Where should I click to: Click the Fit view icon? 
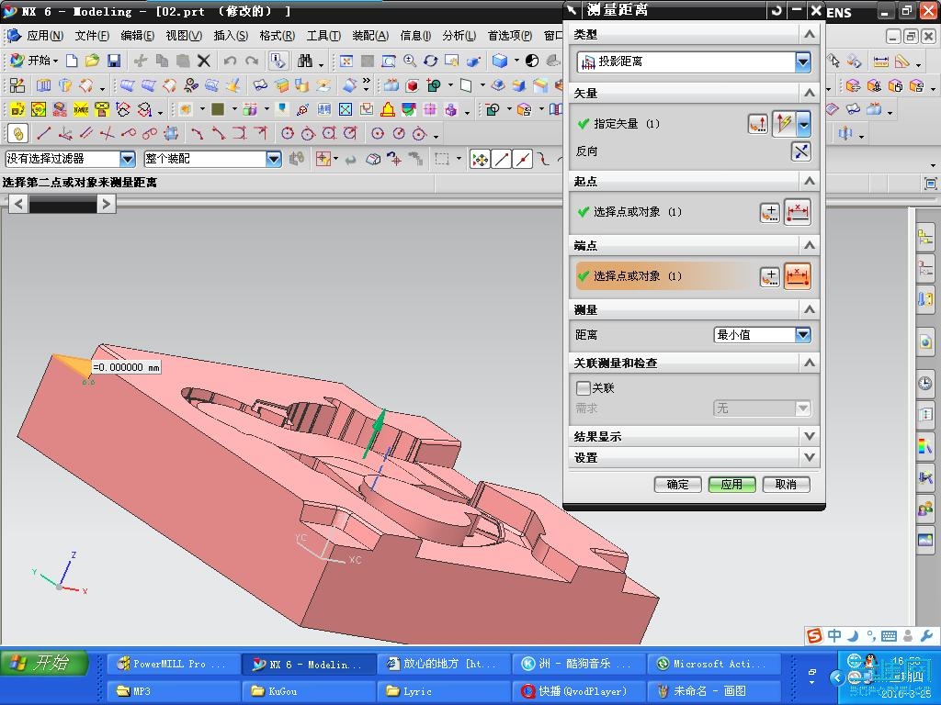coord(346,61)
